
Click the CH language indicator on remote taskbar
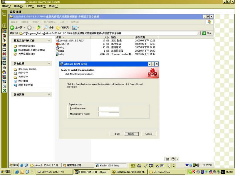[x=133, y=166]
